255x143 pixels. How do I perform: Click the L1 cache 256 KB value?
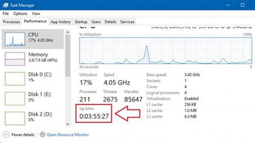(190, 105)
